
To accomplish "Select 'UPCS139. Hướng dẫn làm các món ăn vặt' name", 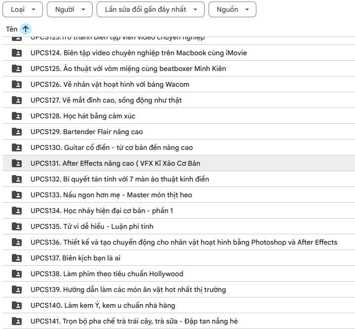I will coord(128,290).
